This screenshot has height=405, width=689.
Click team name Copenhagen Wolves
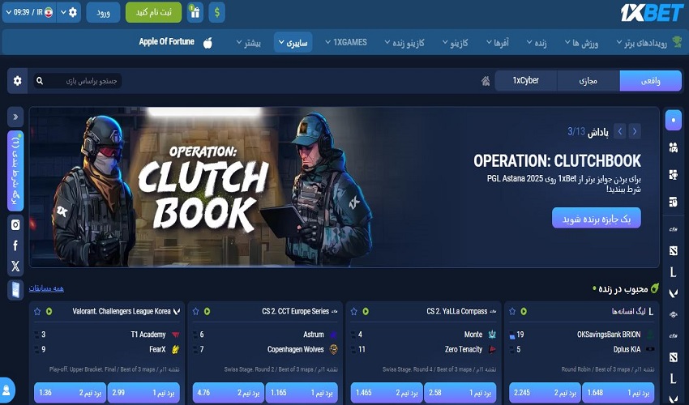[x=295, y=350]
